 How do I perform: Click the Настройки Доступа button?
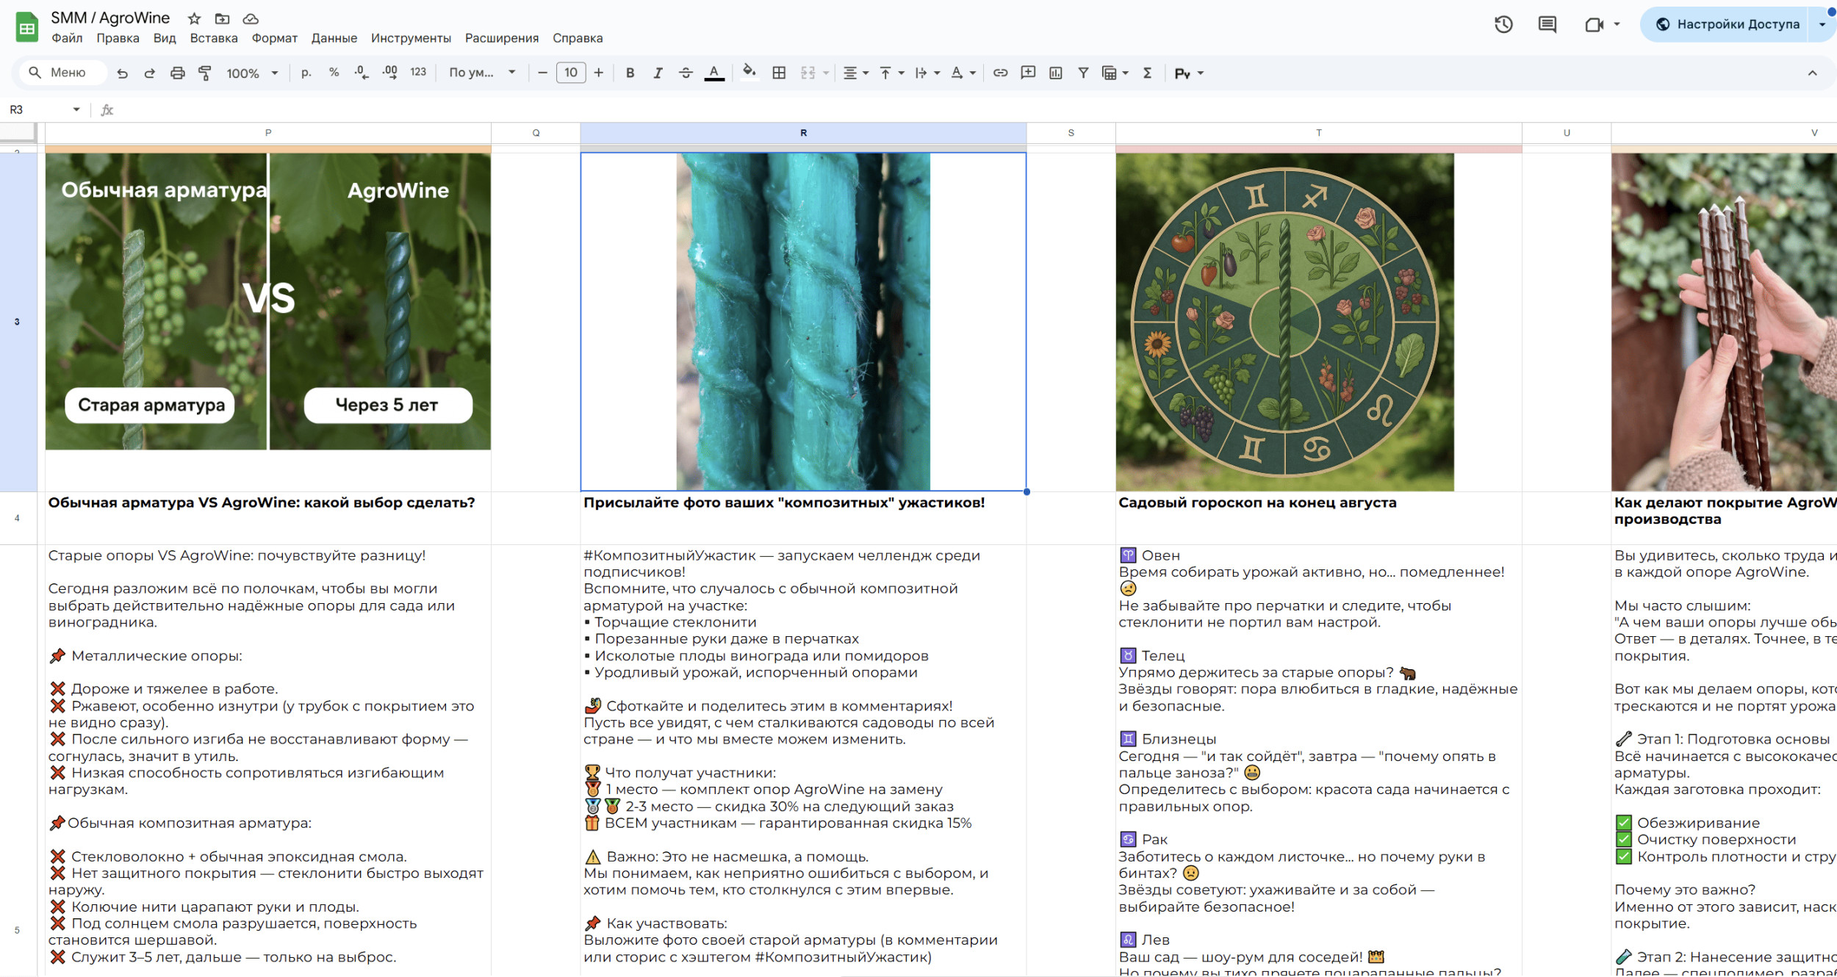coord(1728,24)
